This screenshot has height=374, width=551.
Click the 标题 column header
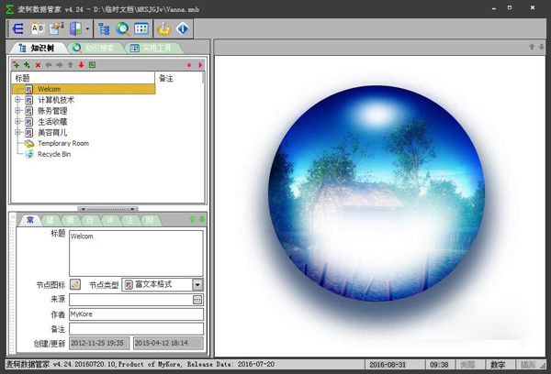[83, 78]
